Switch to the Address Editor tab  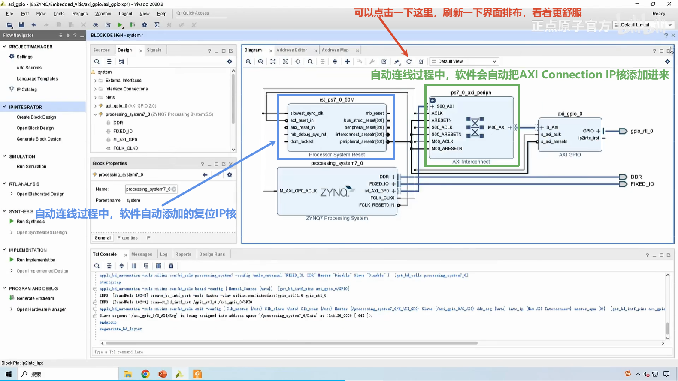pyautogui.click(x=292, y=50)
